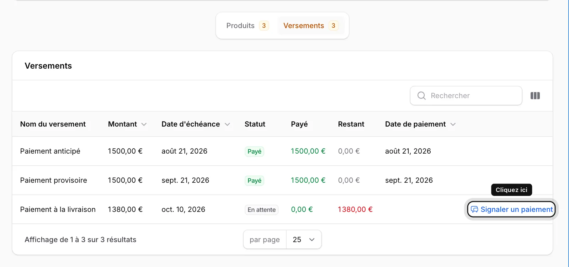Click the sept. 21, 2026 payment date
Screen dimensions: 569x267
409,180
